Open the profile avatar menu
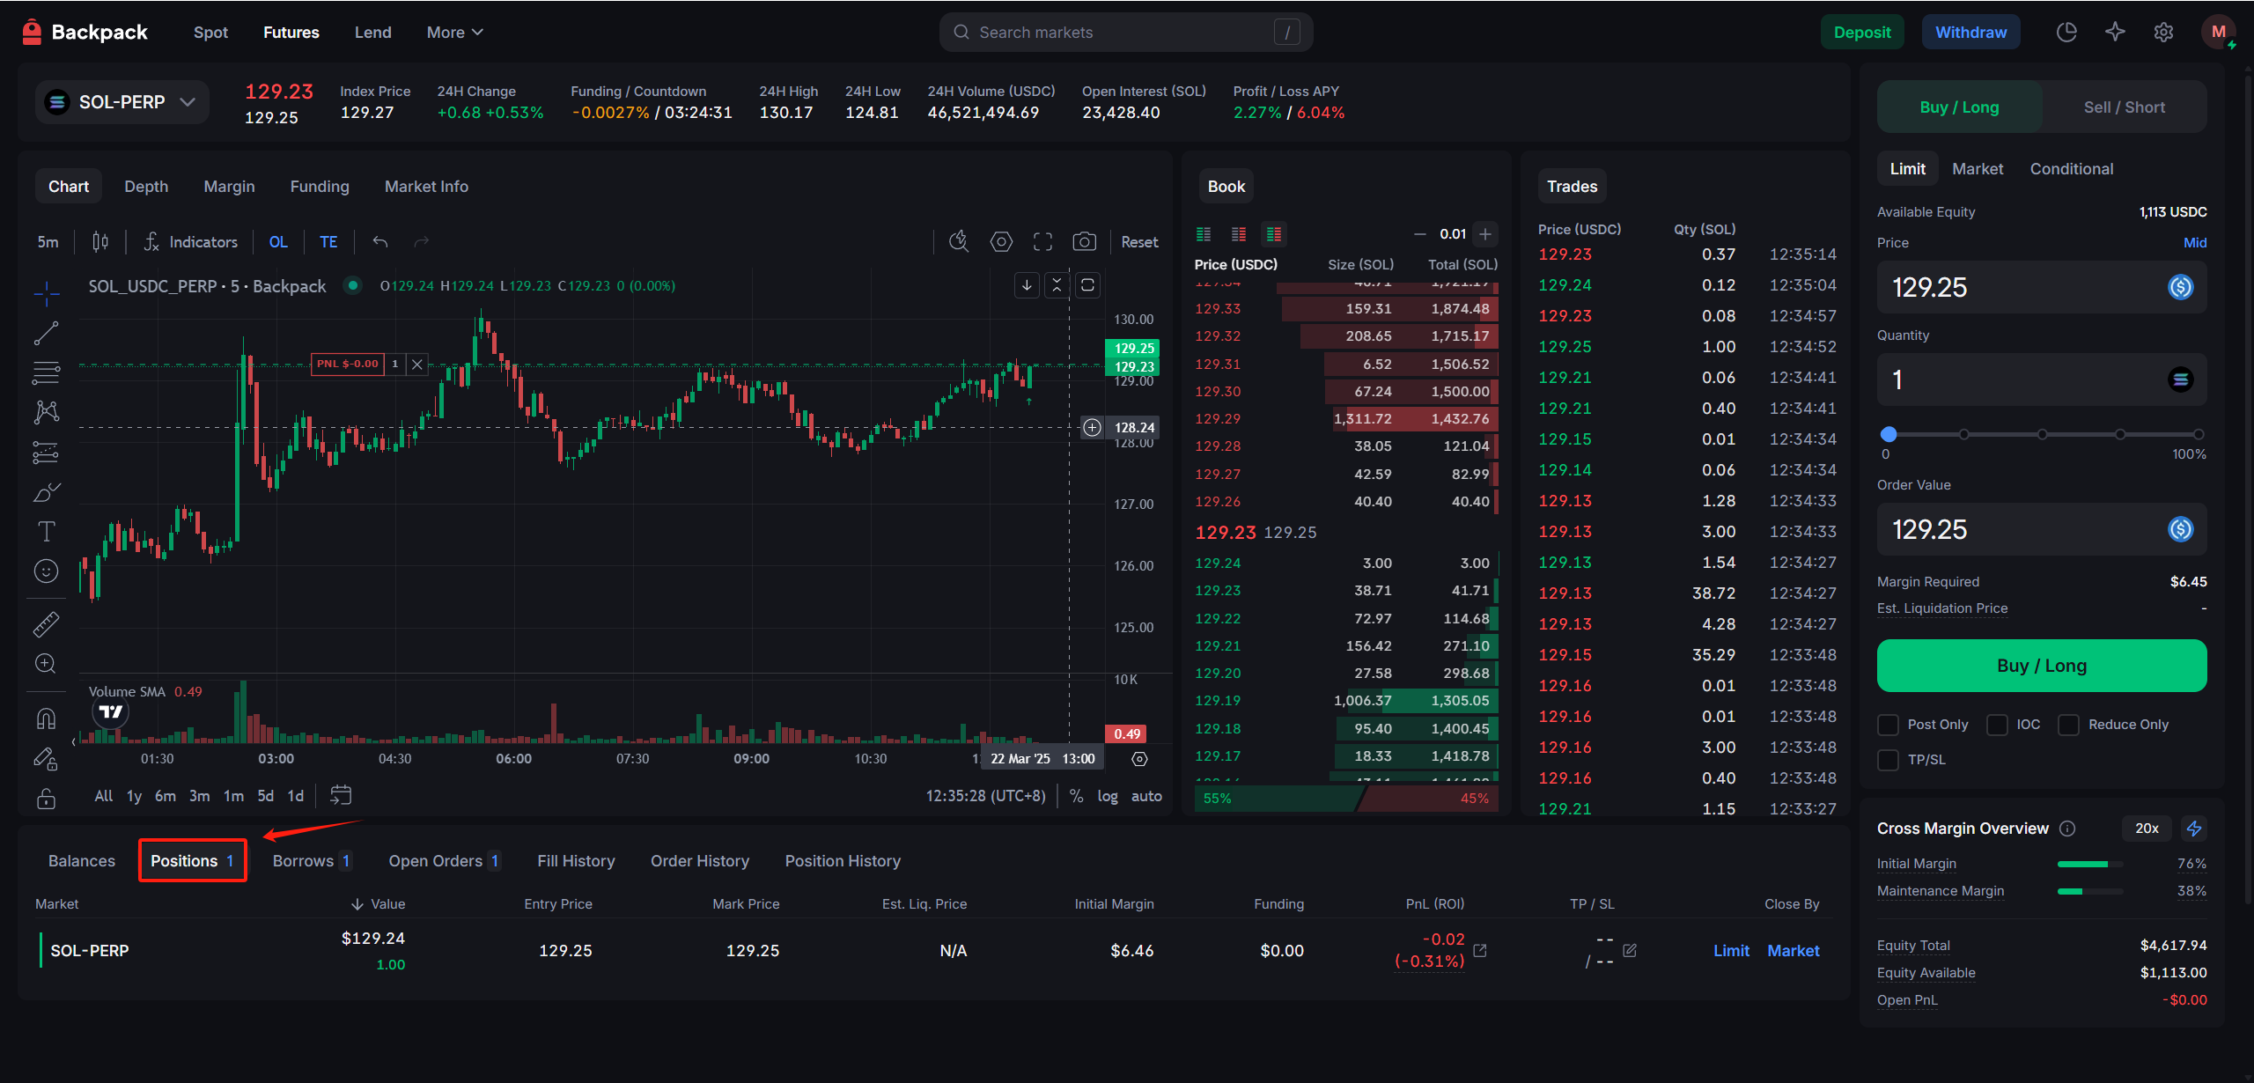Image resolution: width=2254 pixels, height=1083 pixels. click(x=2218, y=33)
